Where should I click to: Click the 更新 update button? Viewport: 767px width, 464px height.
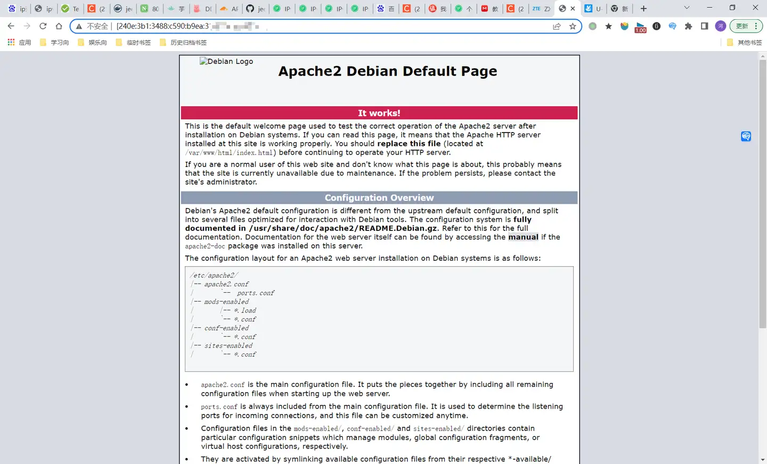click(x=741, y=26)
